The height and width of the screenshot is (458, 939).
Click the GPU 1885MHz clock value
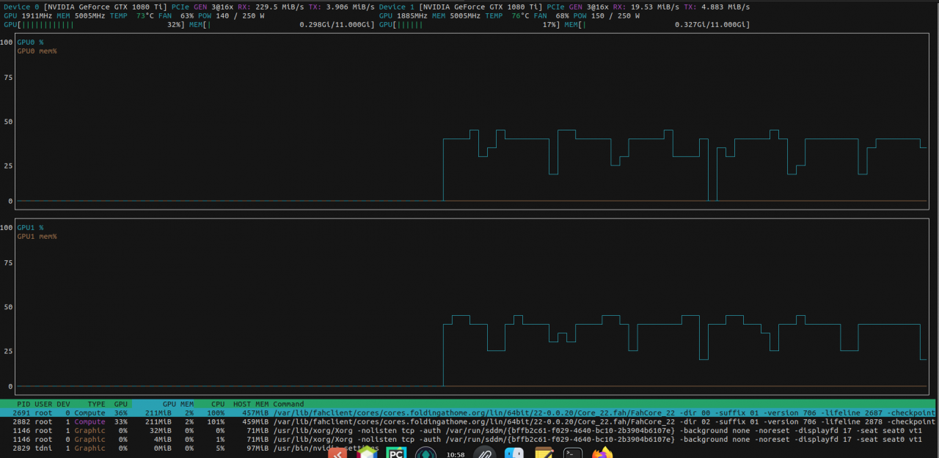403,15
